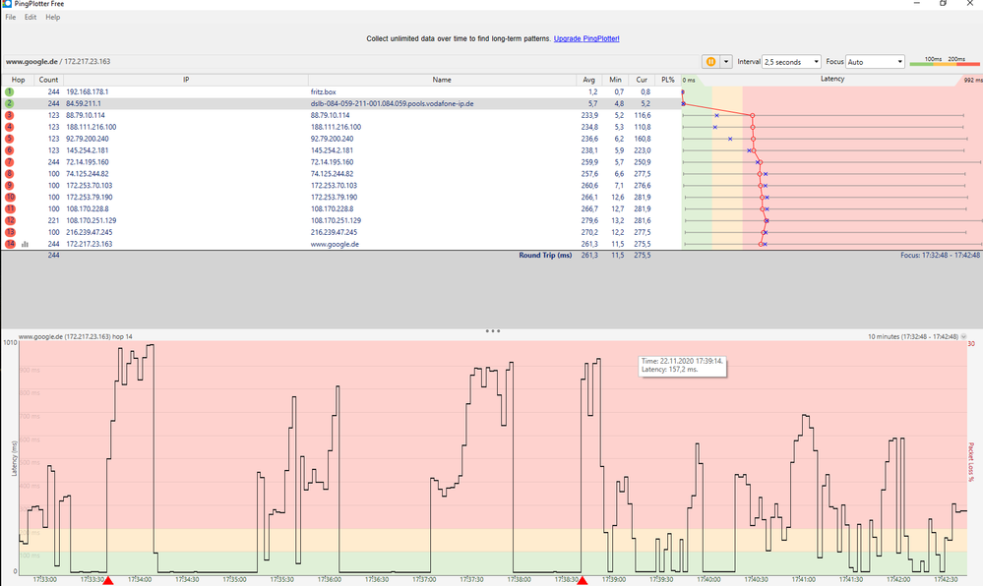
Task: Toggle the graph icon next to hop 14
Action: (25, 244)
